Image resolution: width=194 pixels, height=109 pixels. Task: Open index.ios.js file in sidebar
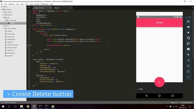click(x=10, y=50)
